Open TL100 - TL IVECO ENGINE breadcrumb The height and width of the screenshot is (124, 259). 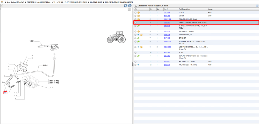[73, 2]
